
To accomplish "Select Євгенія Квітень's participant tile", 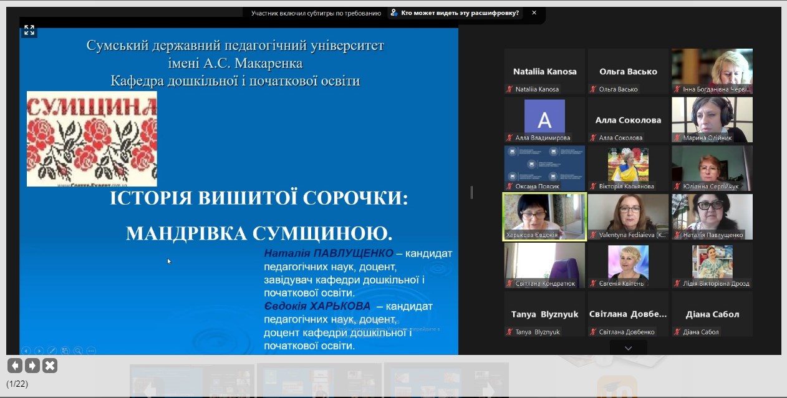I will (628, 265).
